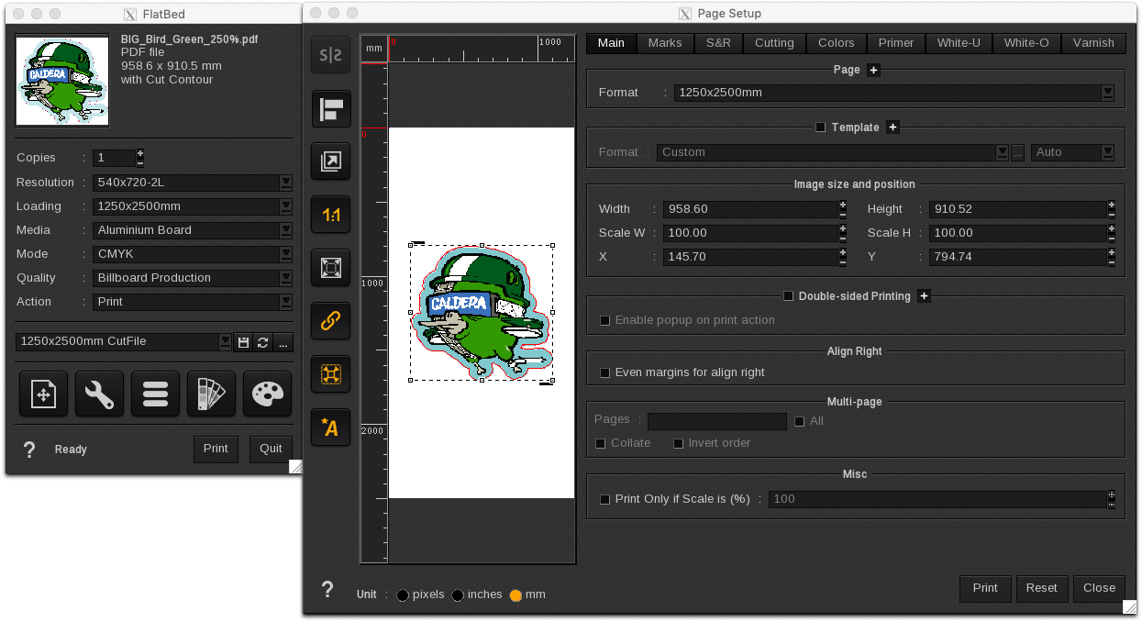The height and width of the screenshot is (622, 1142).
Task: Open FlatBed settings via the wrench icon
Action: click(x=99, y=394)
